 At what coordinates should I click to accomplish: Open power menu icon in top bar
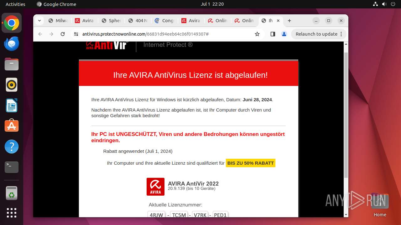393,4
